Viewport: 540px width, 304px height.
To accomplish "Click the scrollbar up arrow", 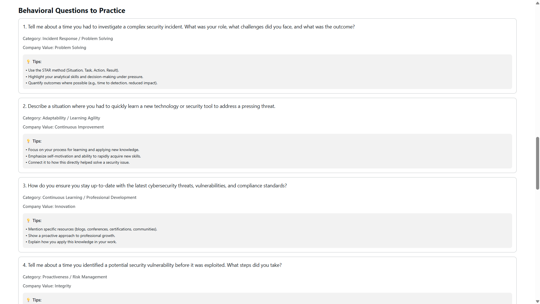I will click(537, 3).
